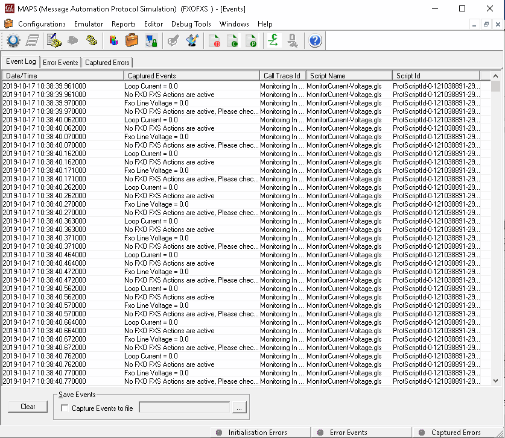Click the event list scroll up arrow
This screenshot has height=438, width=505.
(x=495, y=76)
